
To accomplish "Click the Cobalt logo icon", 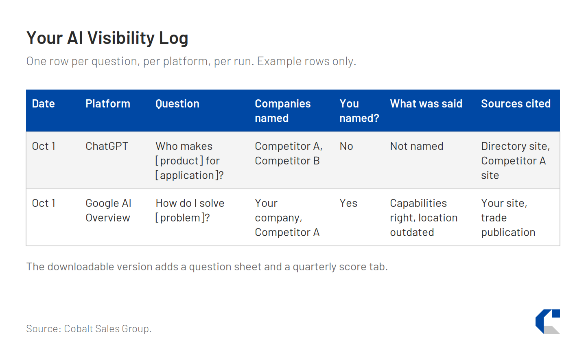I will (548, 322).
